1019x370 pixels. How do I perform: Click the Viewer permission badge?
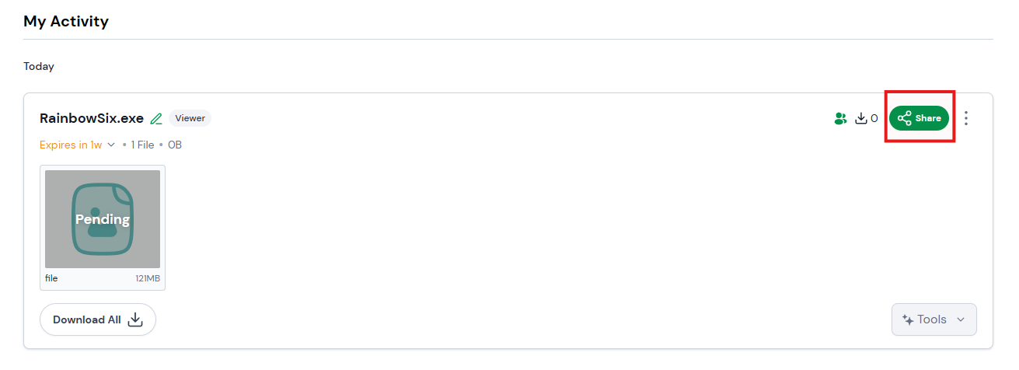pos(190,118)
